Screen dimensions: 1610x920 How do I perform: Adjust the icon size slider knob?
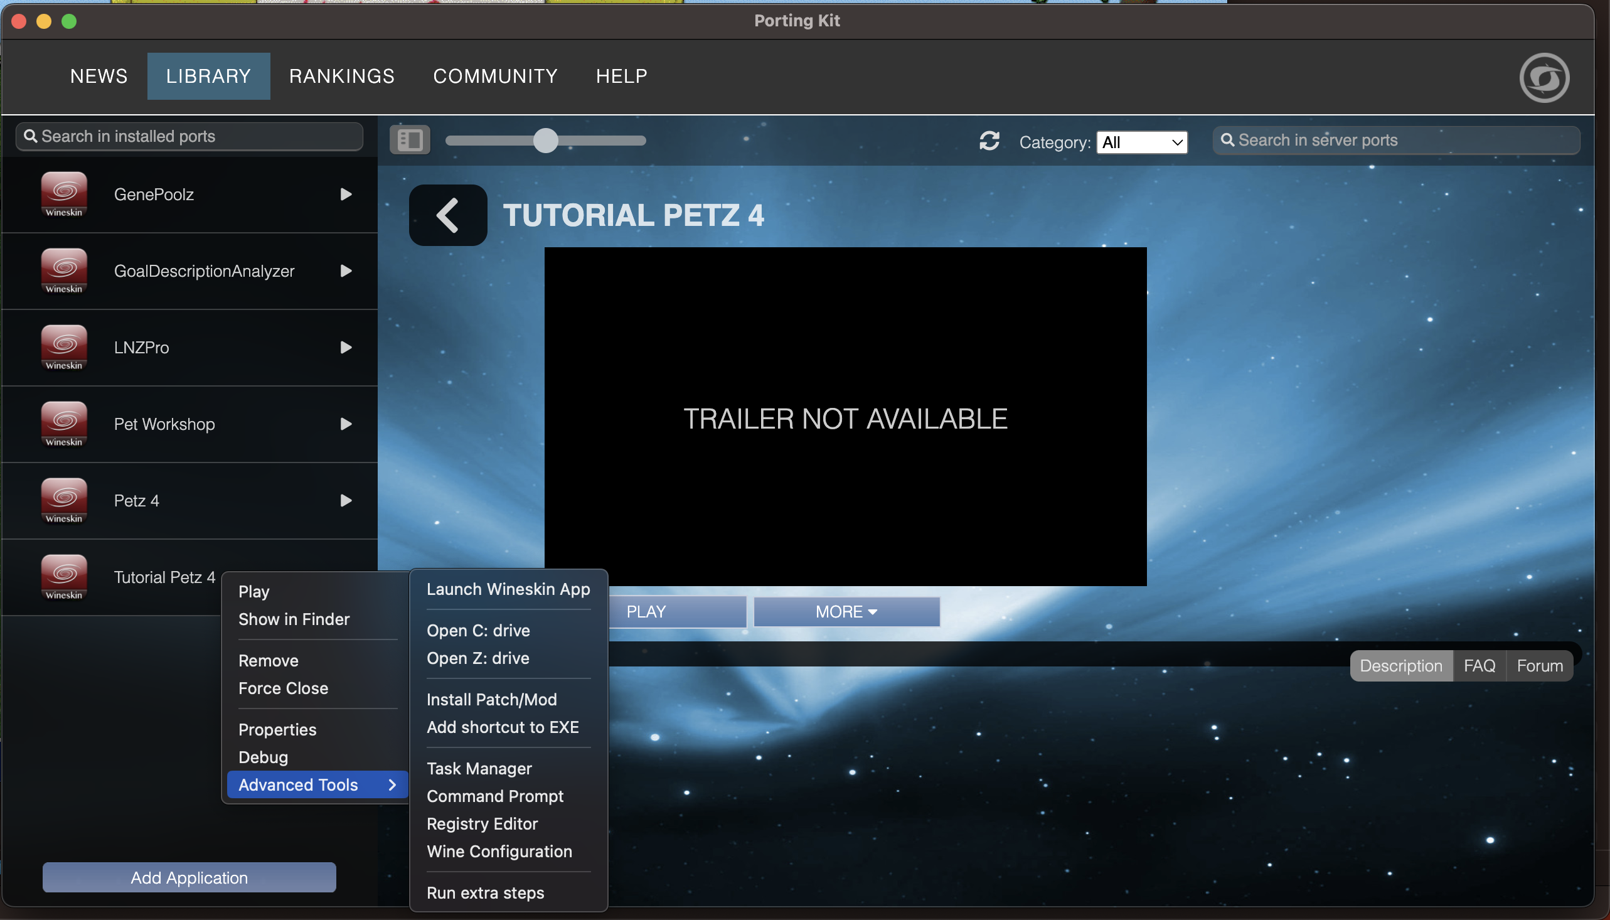tap(546, 141)
